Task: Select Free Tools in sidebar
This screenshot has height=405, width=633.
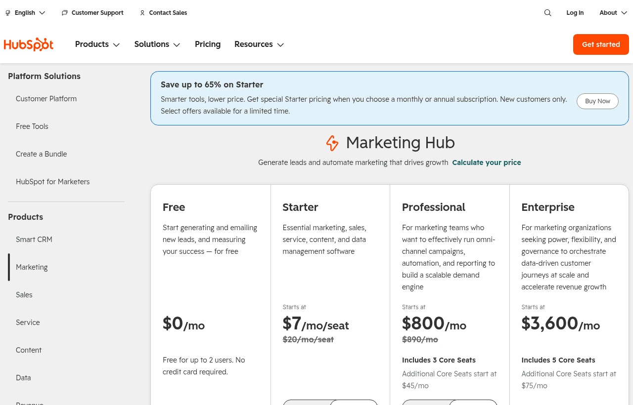Action: pyautogui.click(x=32, y=126)
